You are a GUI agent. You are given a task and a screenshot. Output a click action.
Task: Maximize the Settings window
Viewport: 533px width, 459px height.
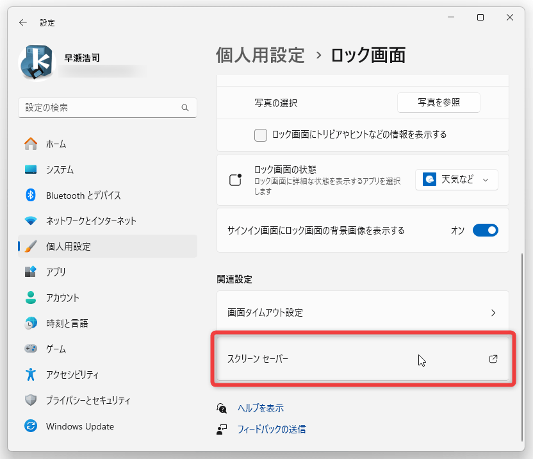(x=480, y=17)
